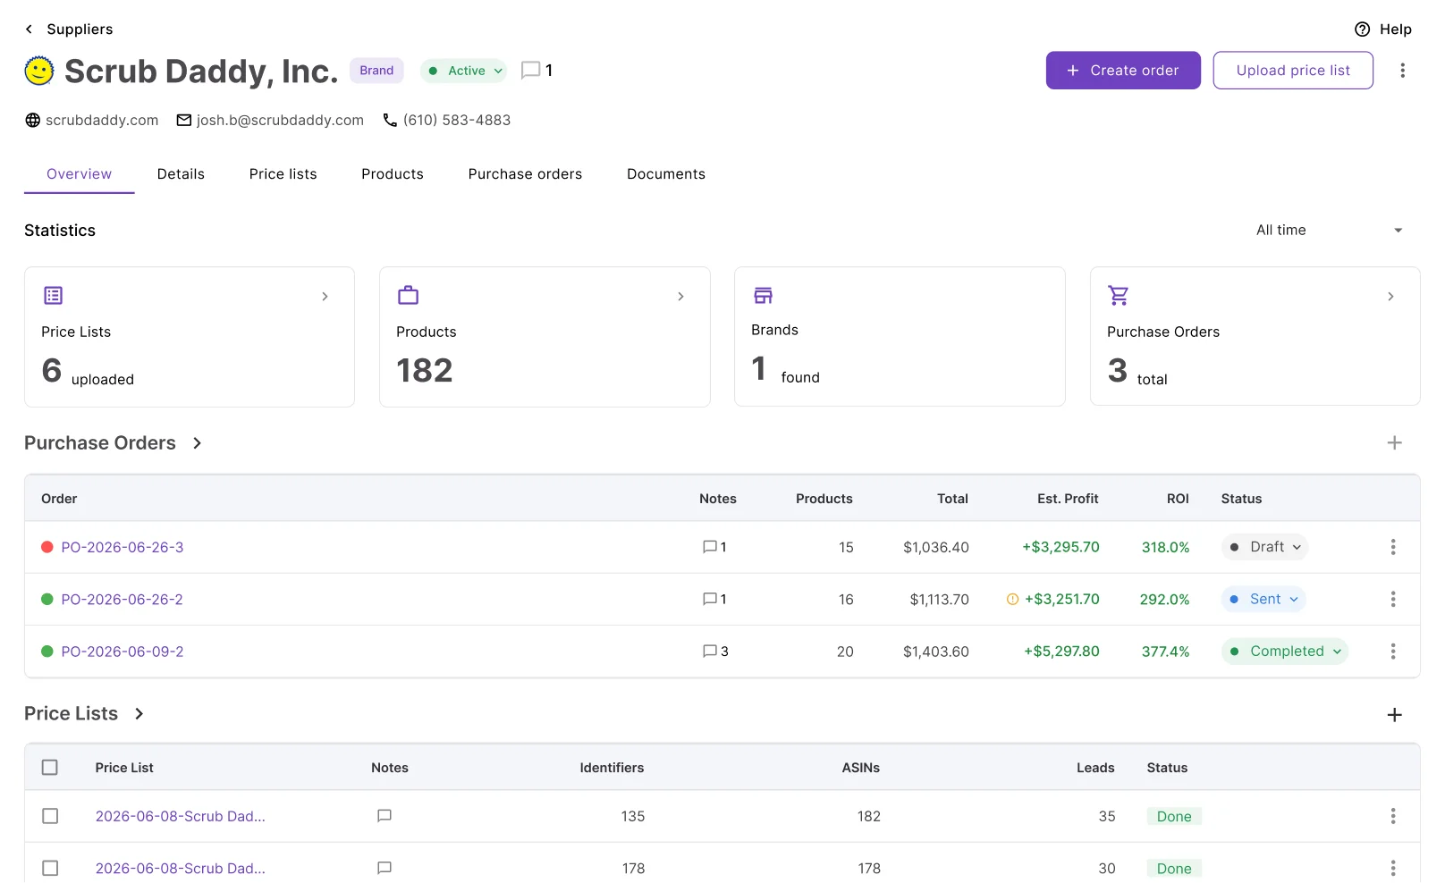Open order link PO-2026-06-26-3

123,547
